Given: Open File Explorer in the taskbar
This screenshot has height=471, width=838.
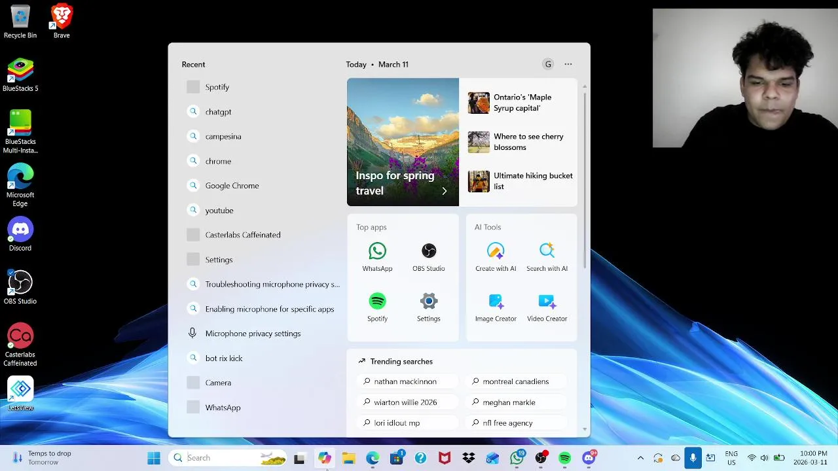Looking at the screenshot, I should tap(349, 458).
